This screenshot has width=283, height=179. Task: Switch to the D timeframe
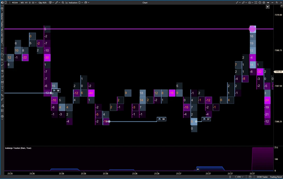[30, 3]
